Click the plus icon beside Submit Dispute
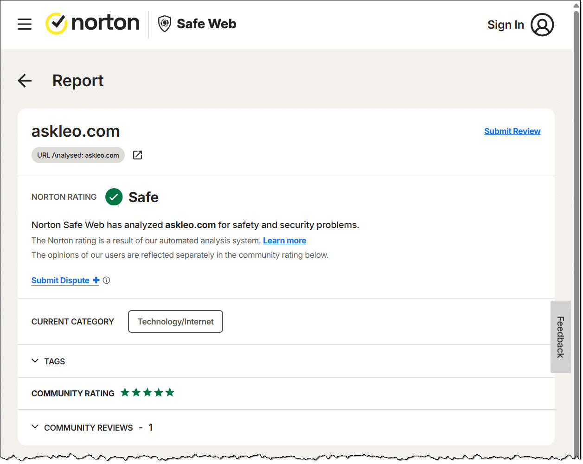The image size is (583, 464). (x=96, y=280)
